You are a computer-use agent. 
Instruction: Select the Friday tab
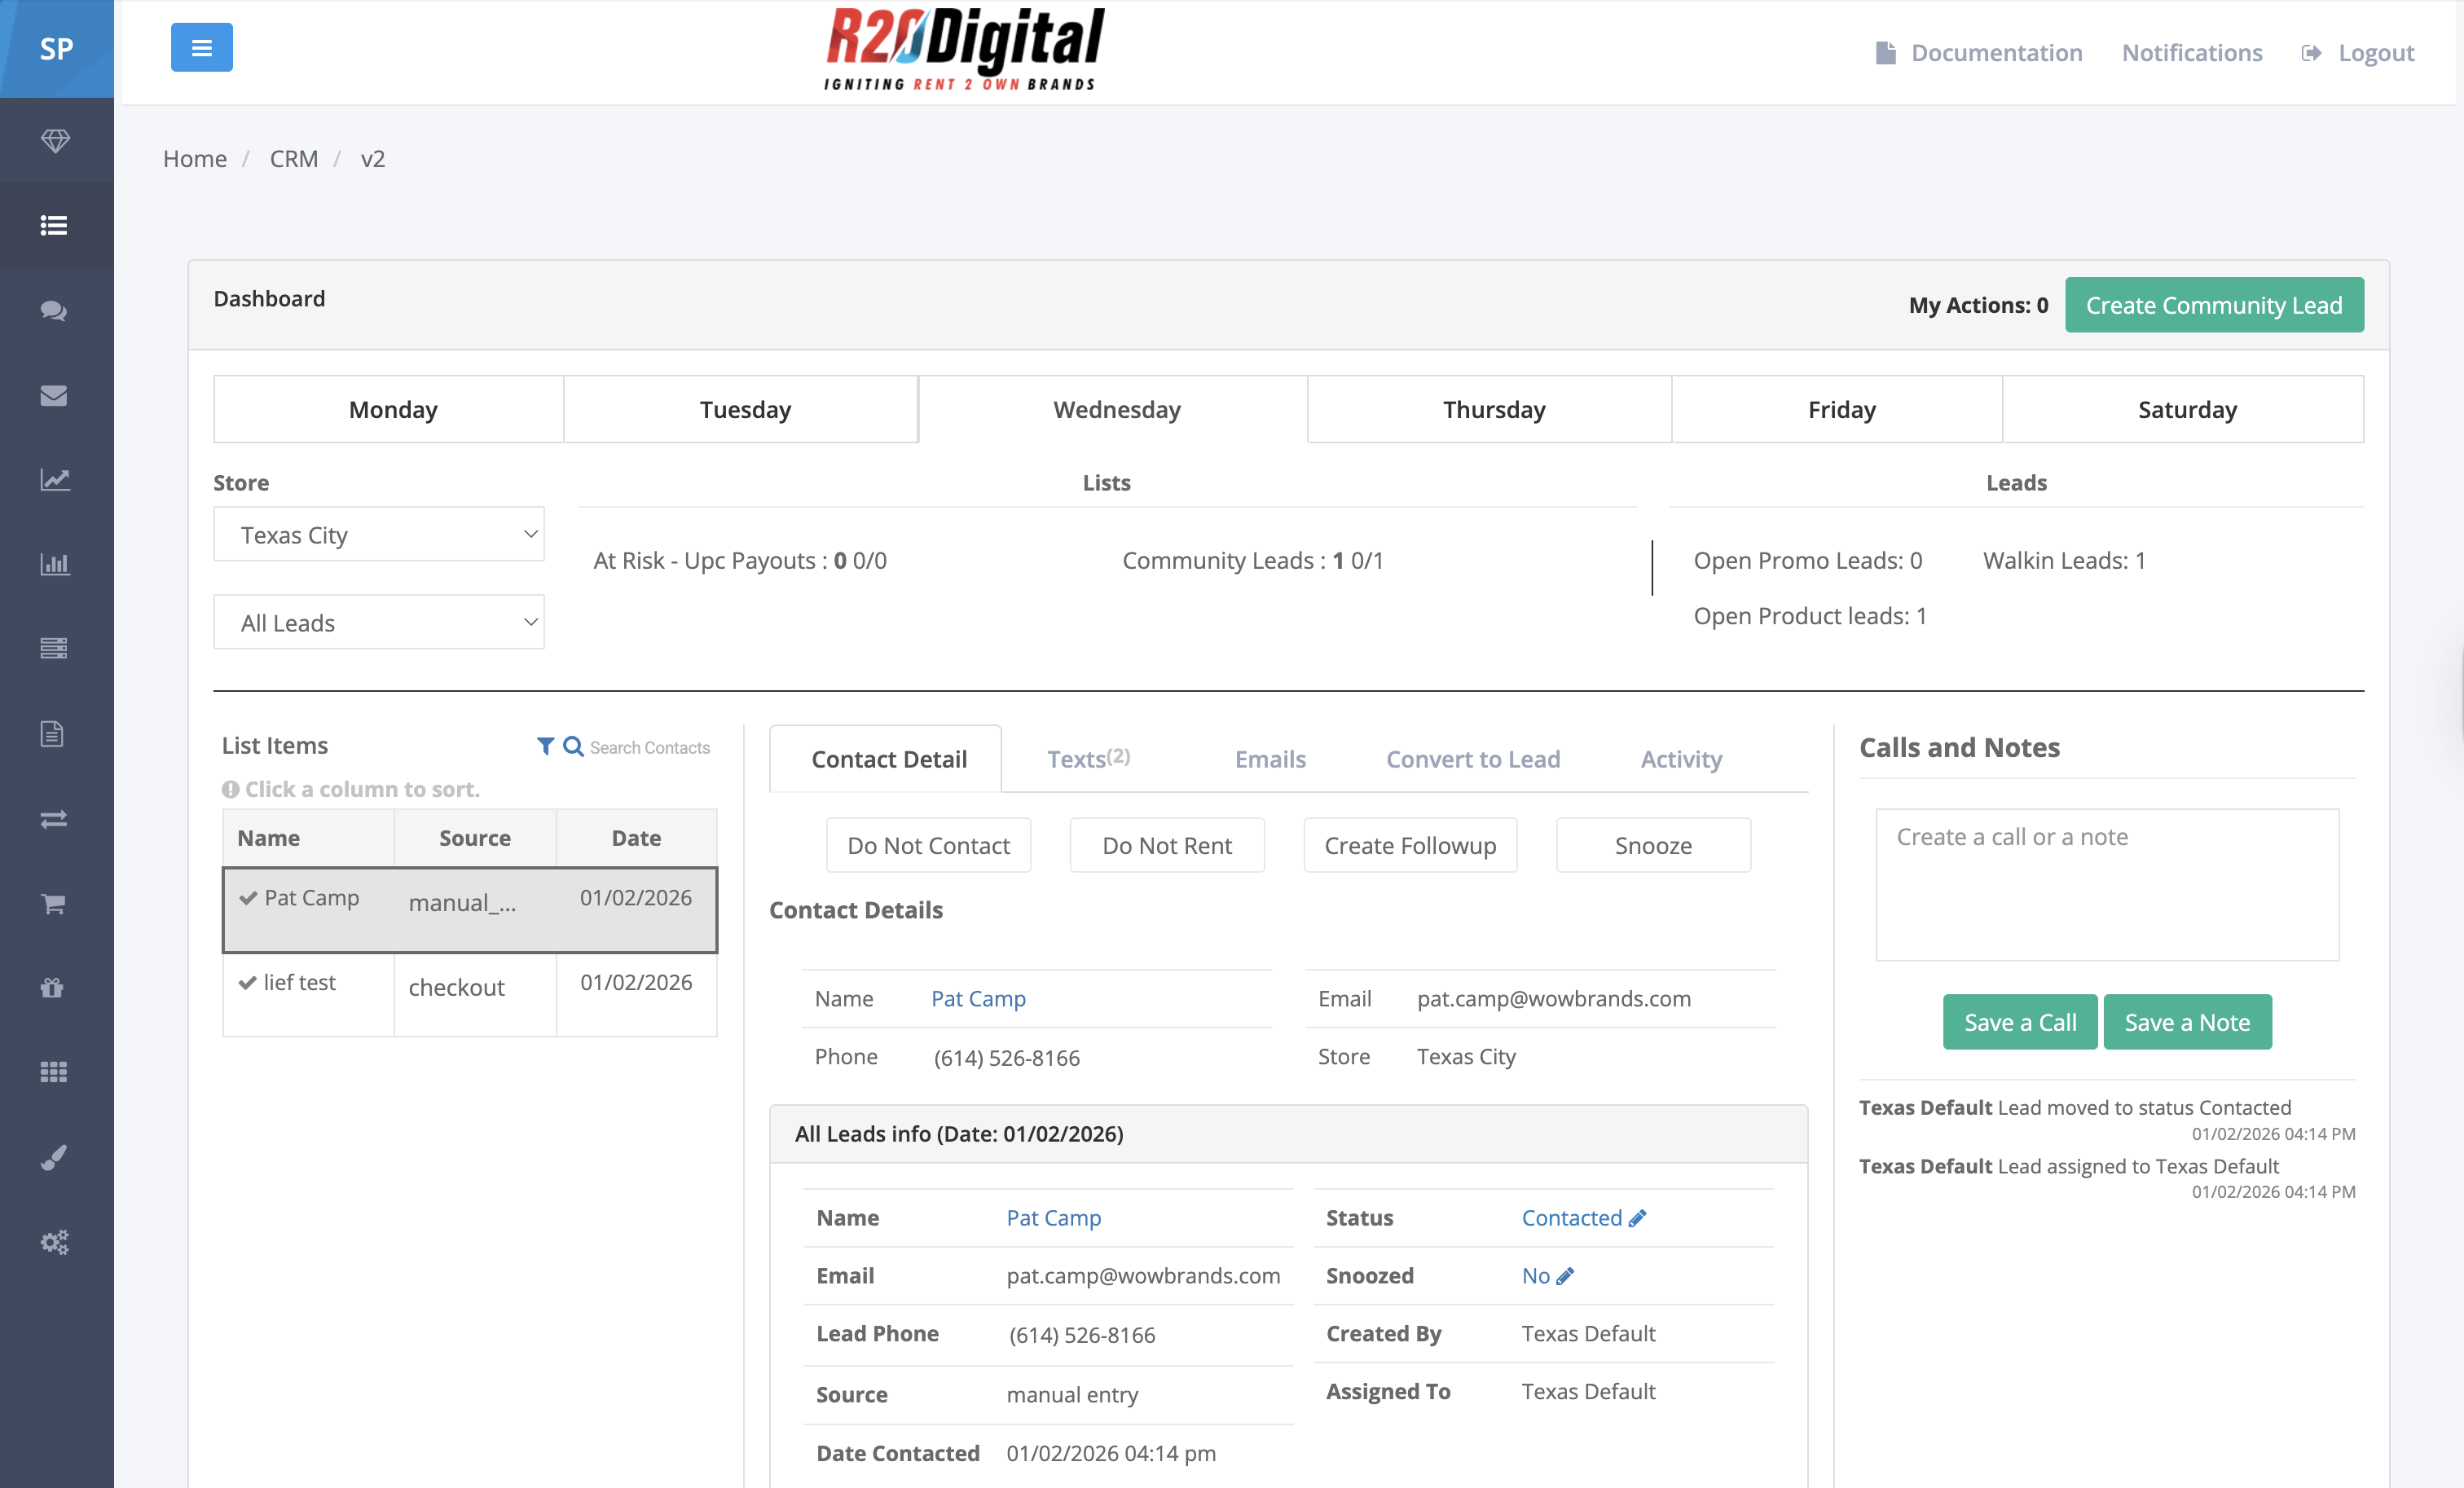1838,410
